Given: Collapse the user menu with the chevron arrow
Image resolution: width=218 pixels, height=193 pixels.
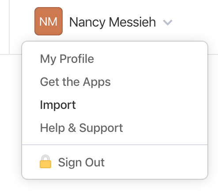Looking at the screenshot, I should 168,23.
